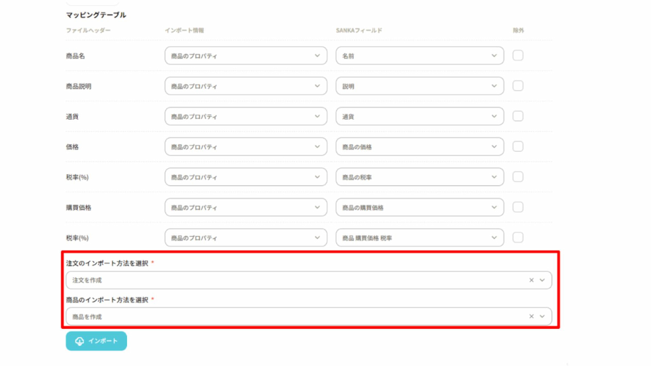The height and width of the screenshot is (366, 651).
Task: Clear the 商品を作成 selection with X icon
Action: (531, 317)
